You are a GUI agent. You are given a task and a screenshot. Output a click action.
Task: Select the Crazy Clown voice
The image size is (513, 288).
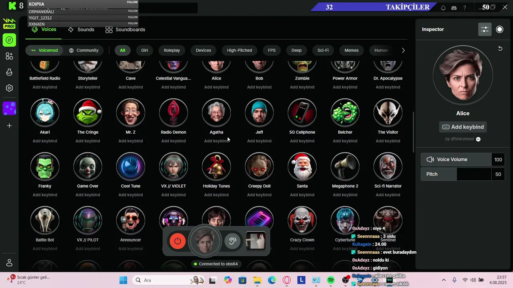pos(302,221)
